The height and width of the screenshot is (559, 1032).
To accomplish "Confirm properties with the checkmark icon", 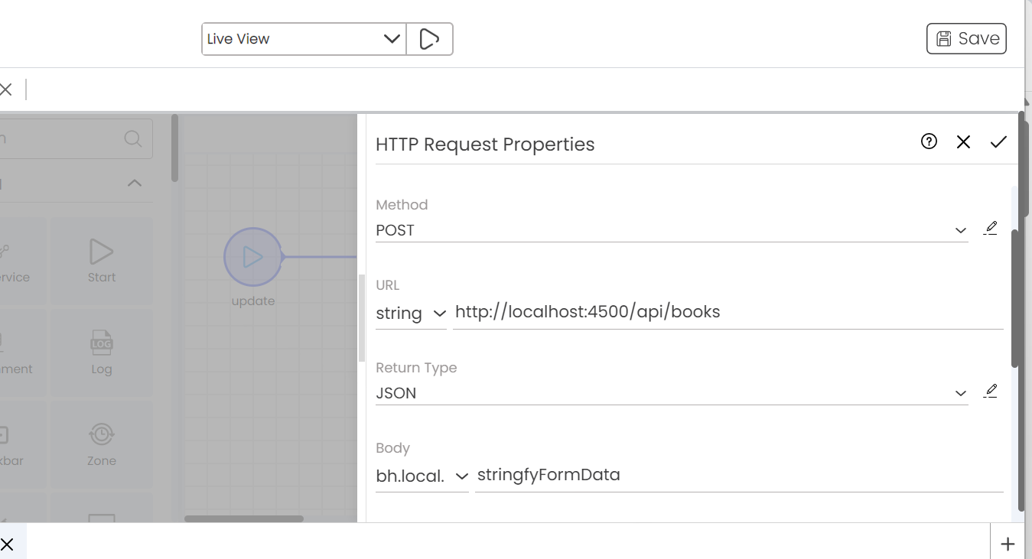I will [998, 141].
